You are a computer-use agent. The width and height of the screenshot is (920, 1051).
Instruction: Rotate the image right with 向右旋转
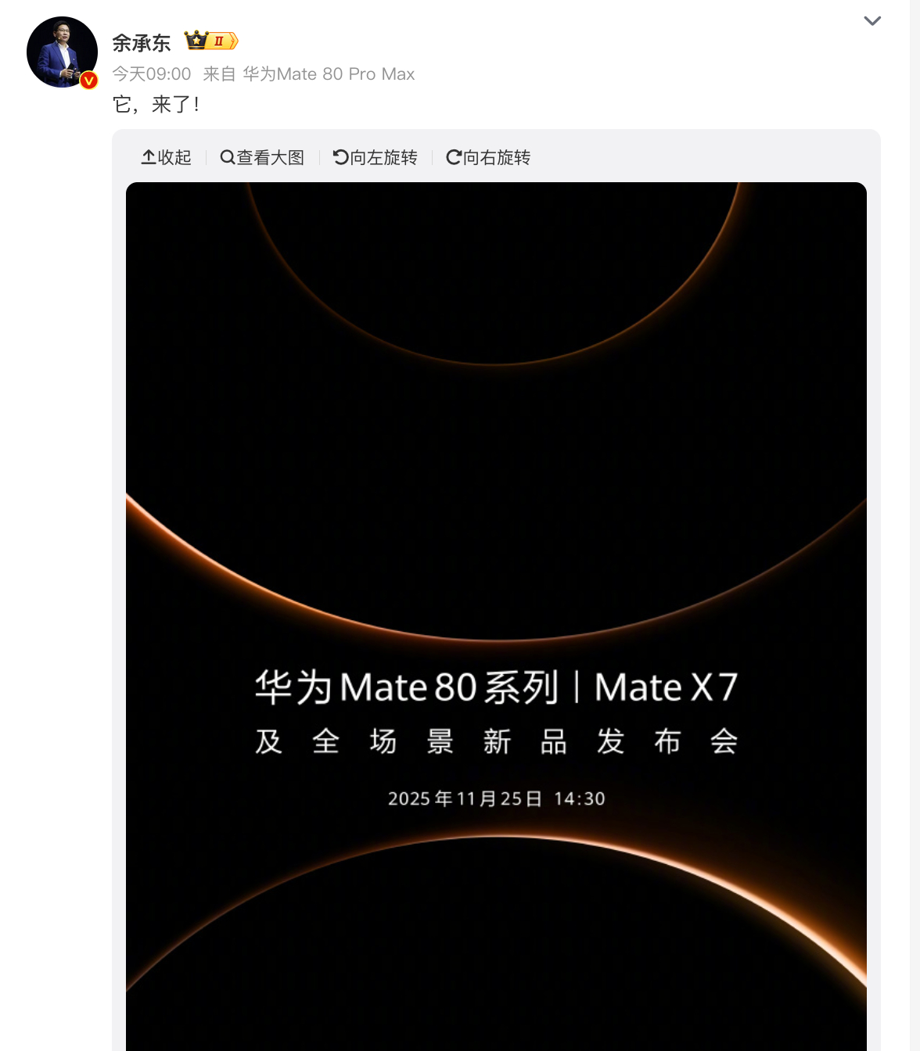coord(488,157)
